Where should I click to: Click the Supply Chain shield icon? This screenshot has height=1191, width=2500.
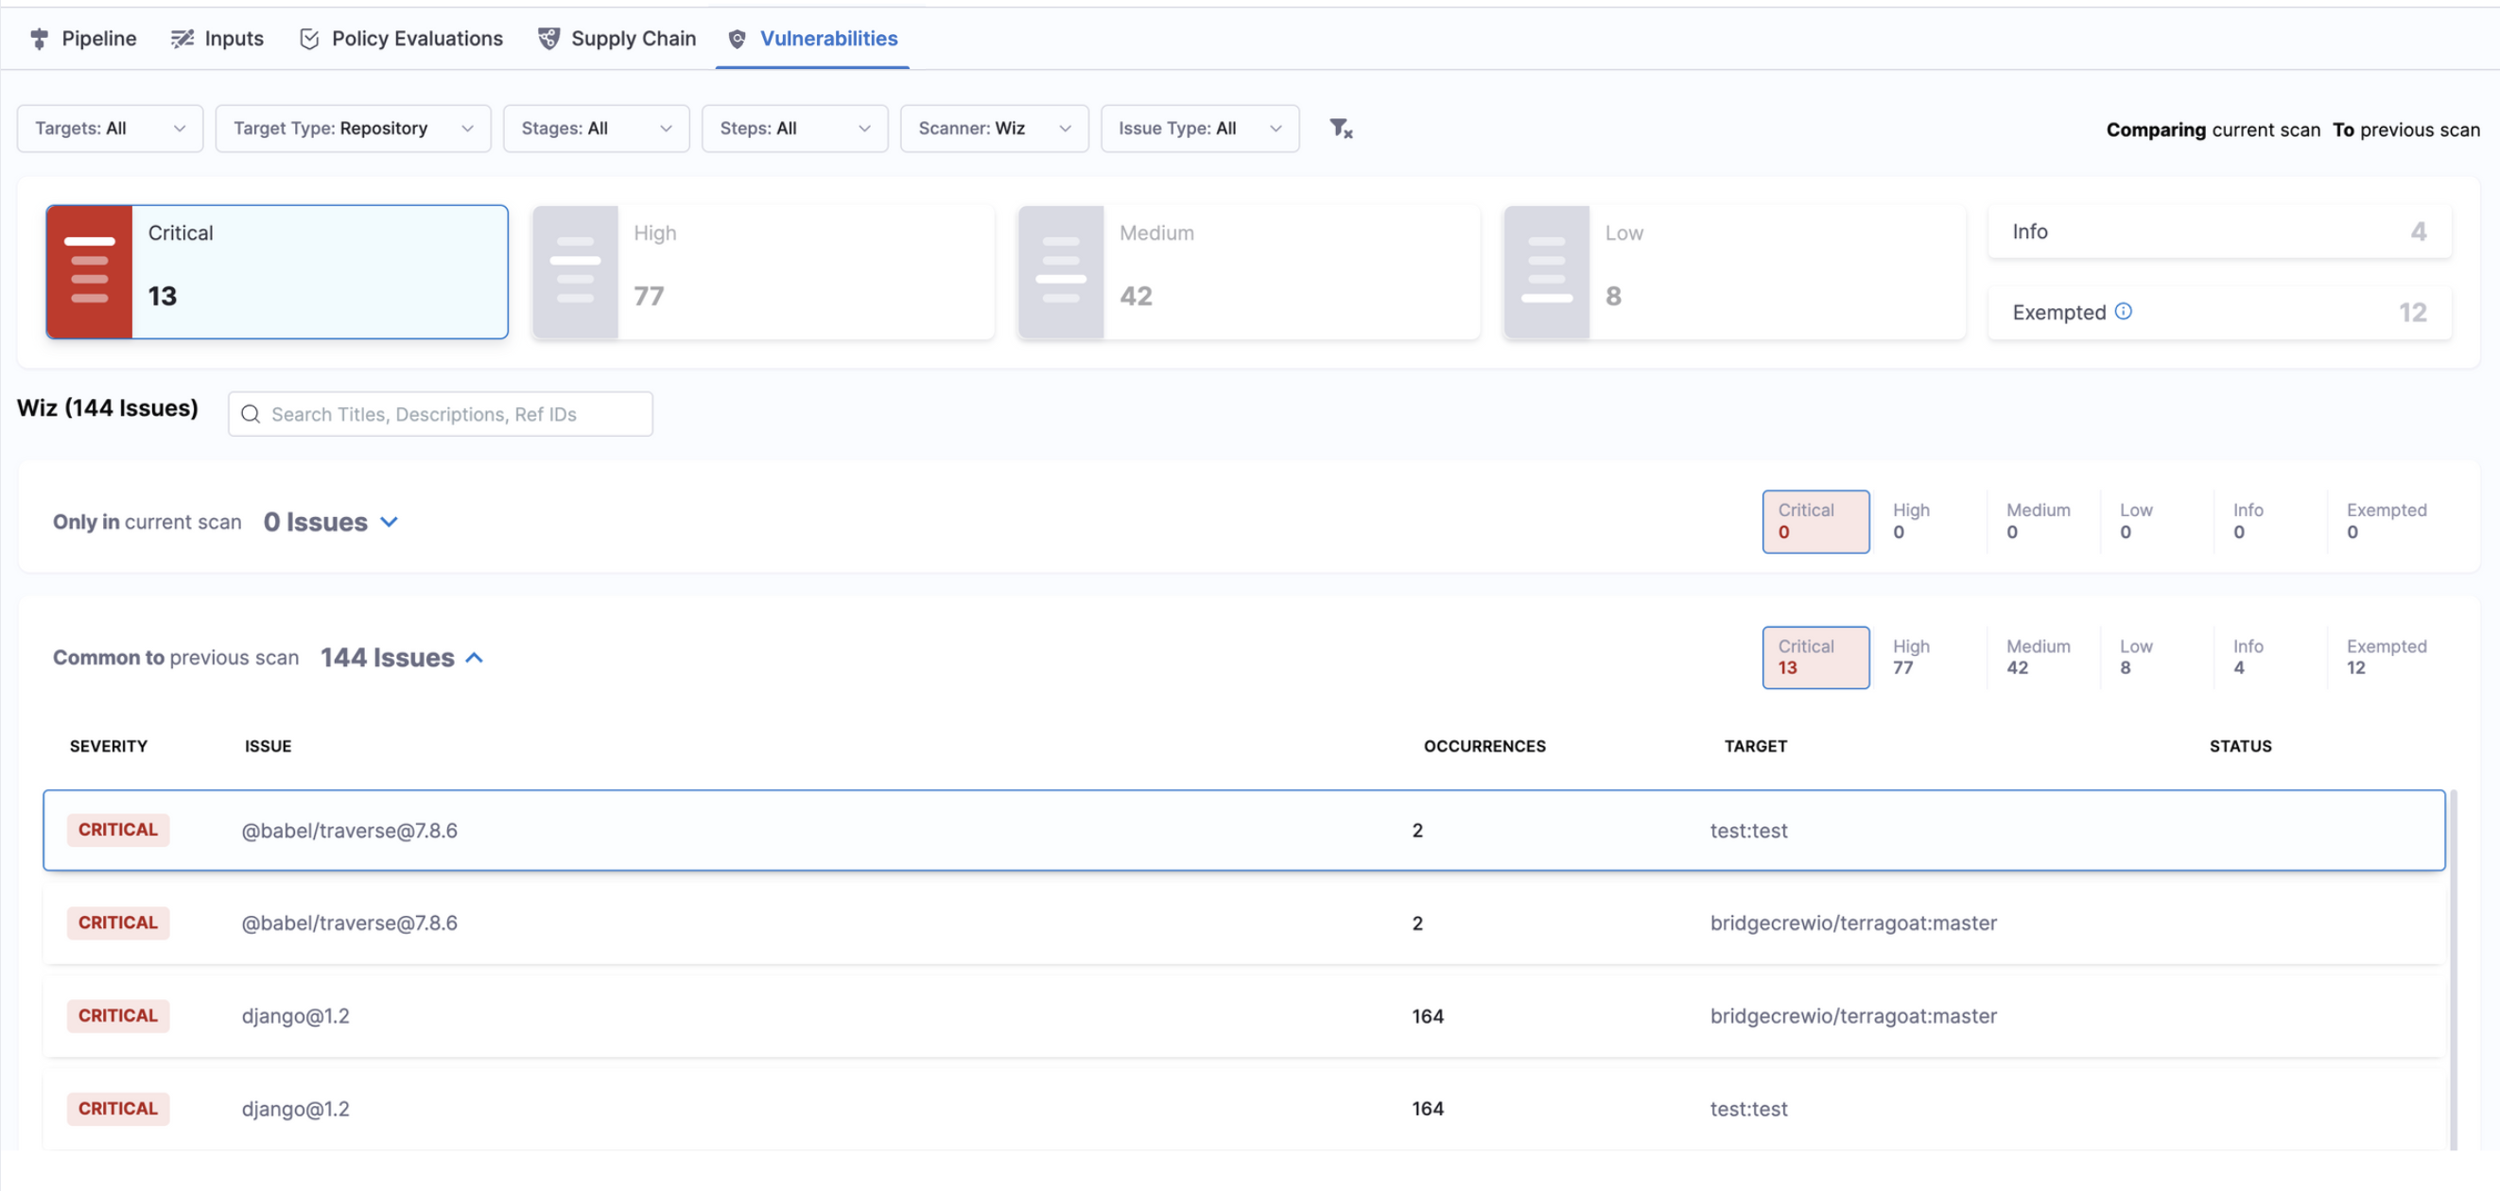(548, 39)
